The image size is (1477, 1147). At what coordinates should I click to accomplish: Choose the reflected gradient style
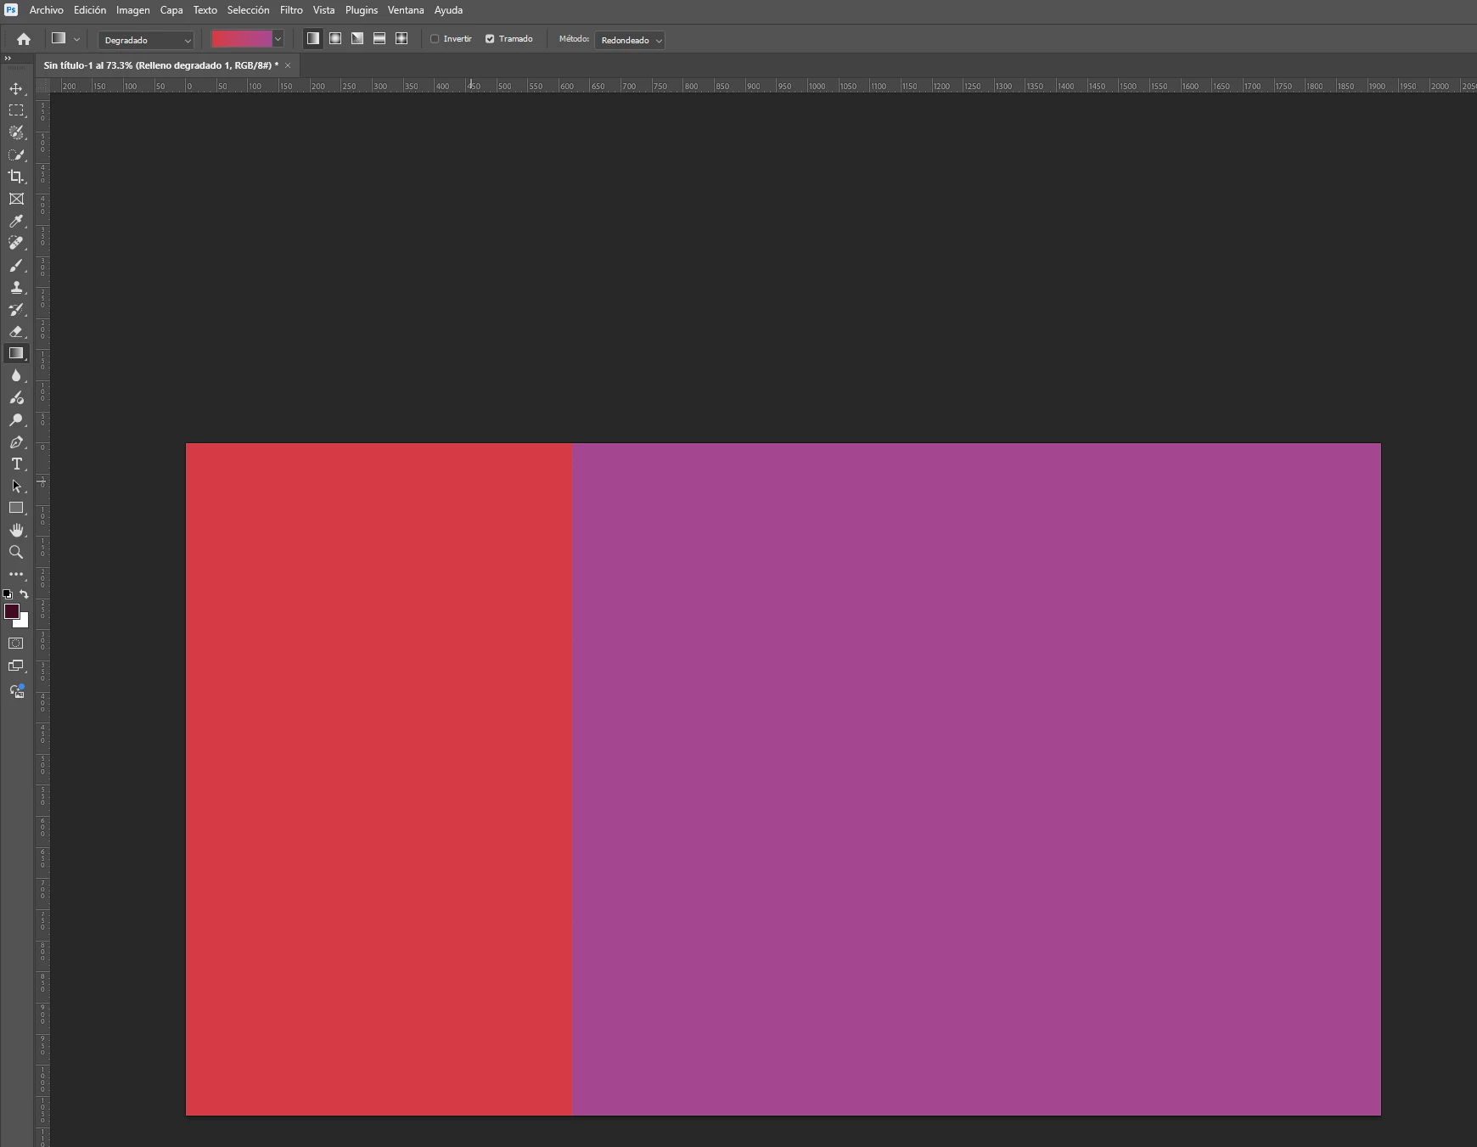pos(379,38)
